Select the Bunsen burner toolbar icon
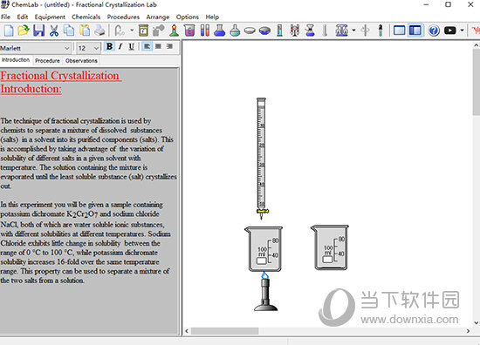480x345 pixels. pos(175,30)
